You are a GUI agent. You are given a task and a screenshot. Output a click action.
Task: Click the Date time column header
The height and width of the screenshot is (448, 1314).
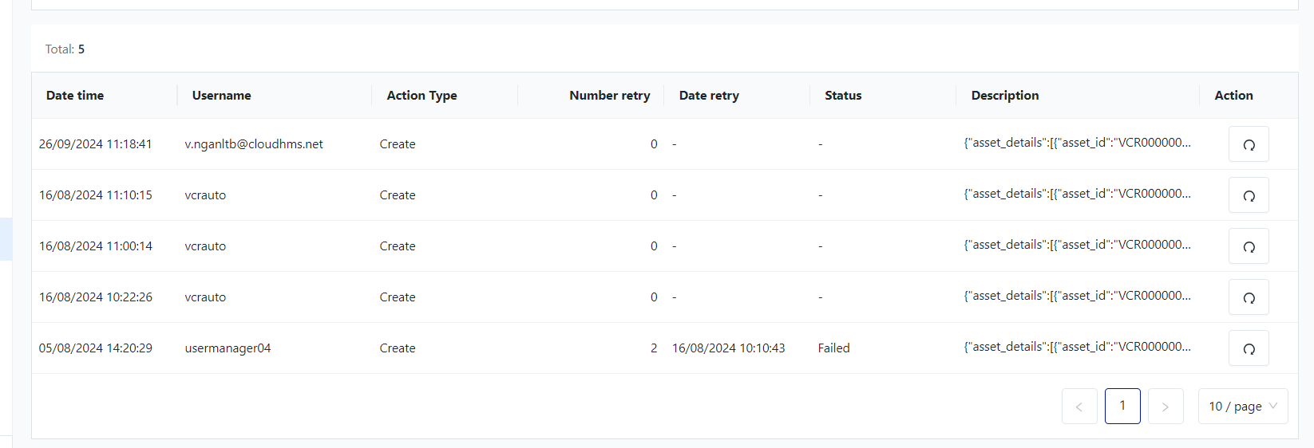coord(75,96)
